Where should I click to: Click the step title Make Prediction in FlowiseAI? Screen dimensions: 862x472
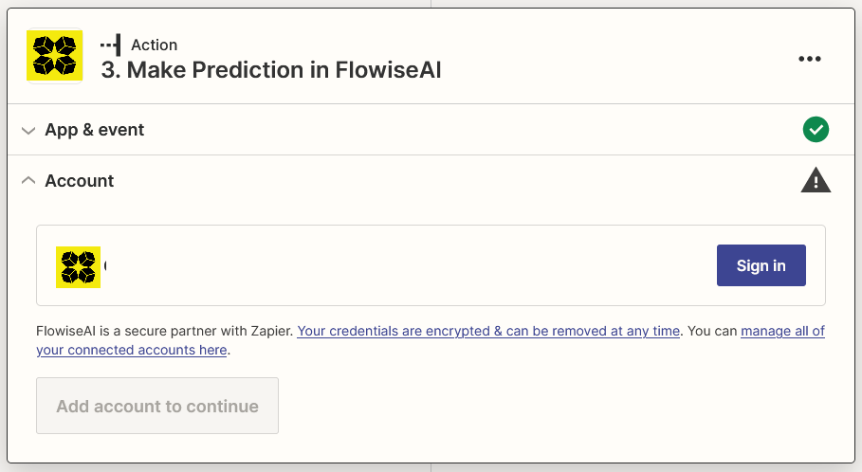(x=271, y=69)
